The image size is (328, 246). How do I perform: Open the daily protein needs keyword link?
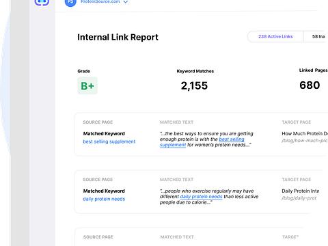(x=104, y=199)
